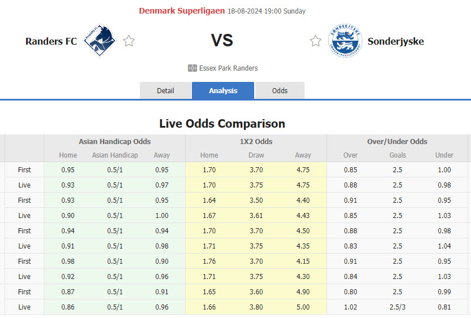Viewport: 471px width, 318px height.
Task: Select the 5.00 away odds cell
Action: point(303,307)
